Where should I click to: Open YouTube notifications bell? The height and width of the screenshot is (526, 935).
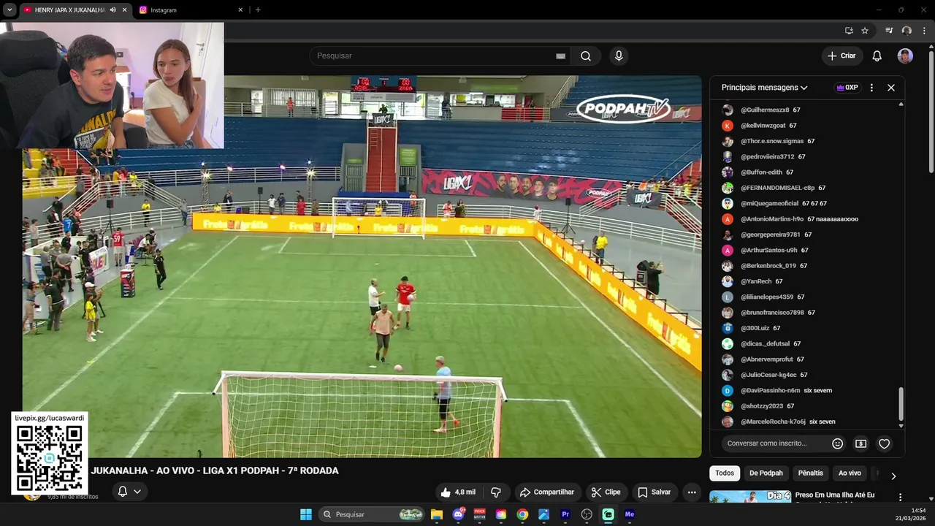(877, 56)
